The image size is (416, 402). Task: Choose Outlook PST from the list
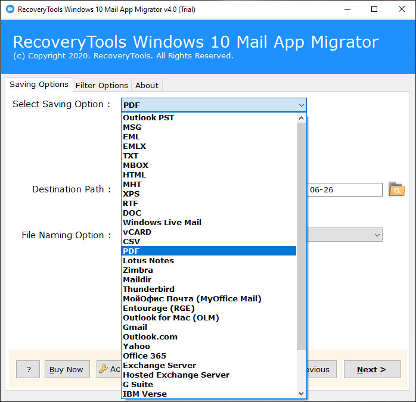pyautogui.click(x=209, y=117)
